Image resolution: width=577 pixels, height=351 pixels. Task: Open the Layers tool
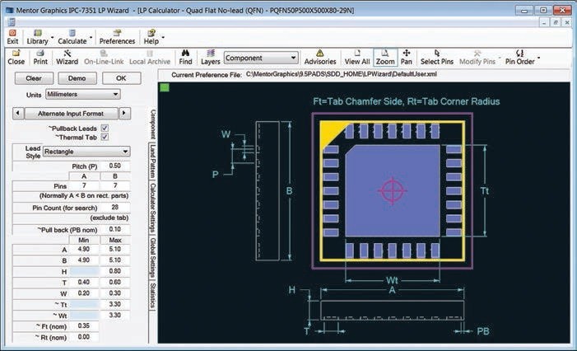[211, 58]
